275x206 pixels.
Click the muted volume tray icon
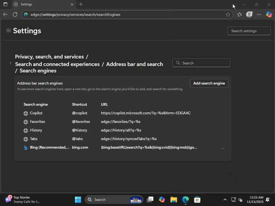click(x=240, y=200)
